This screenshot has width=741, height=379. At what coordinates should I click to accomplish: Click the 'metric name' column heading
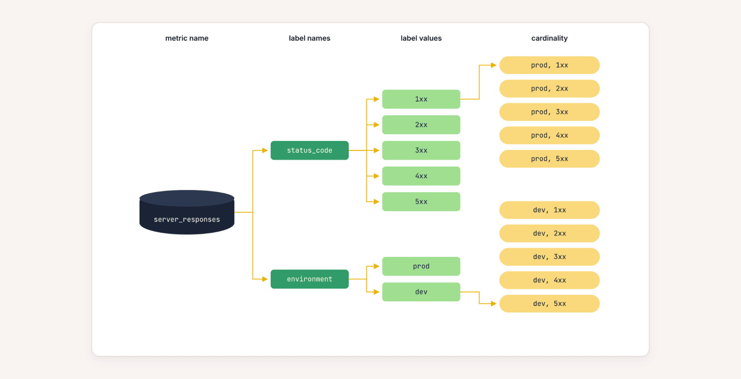click(187, 38)
